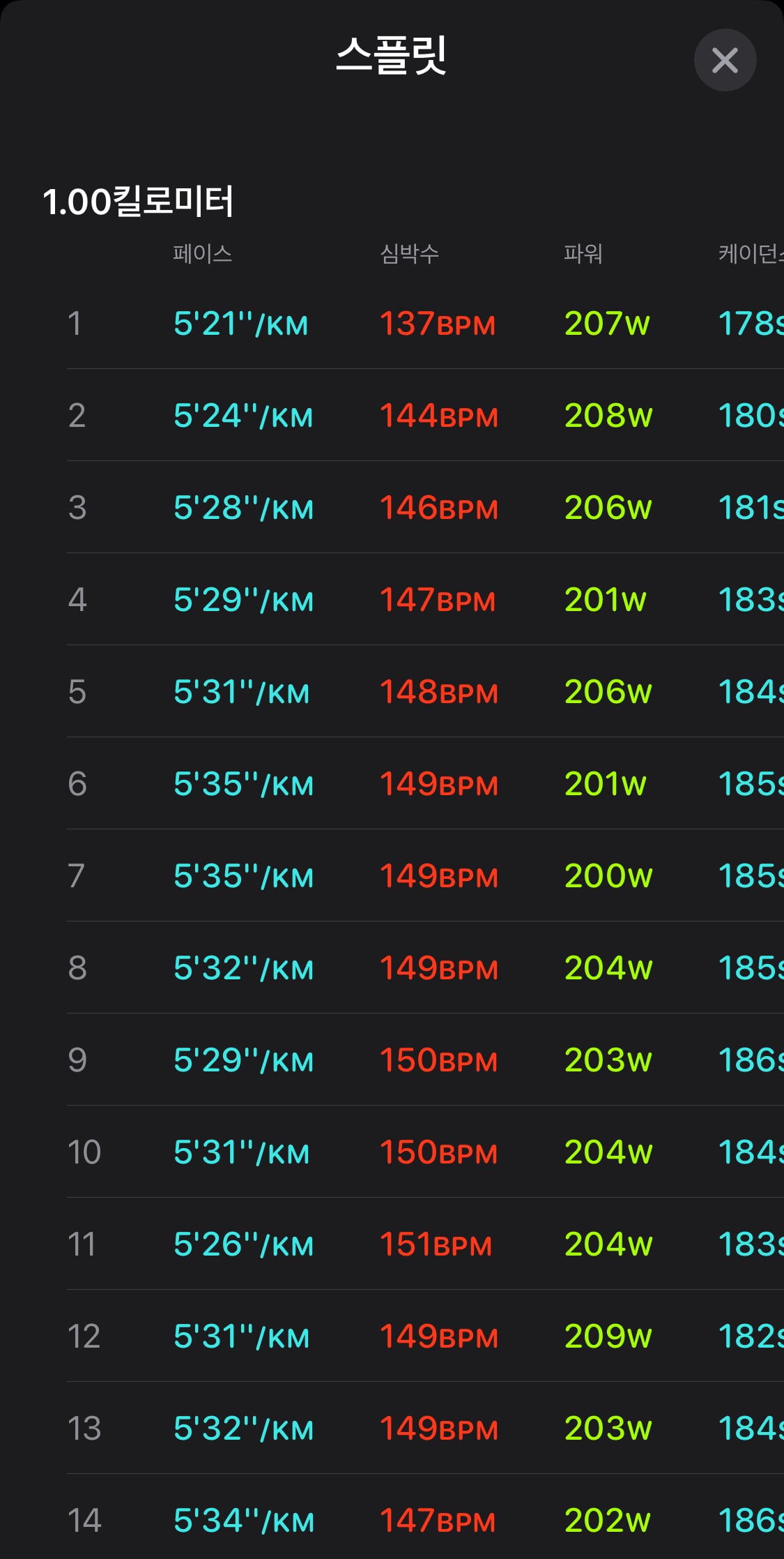Tap the 파워 column header
This screenshot has height=1559, width=784.
(583, 253)
